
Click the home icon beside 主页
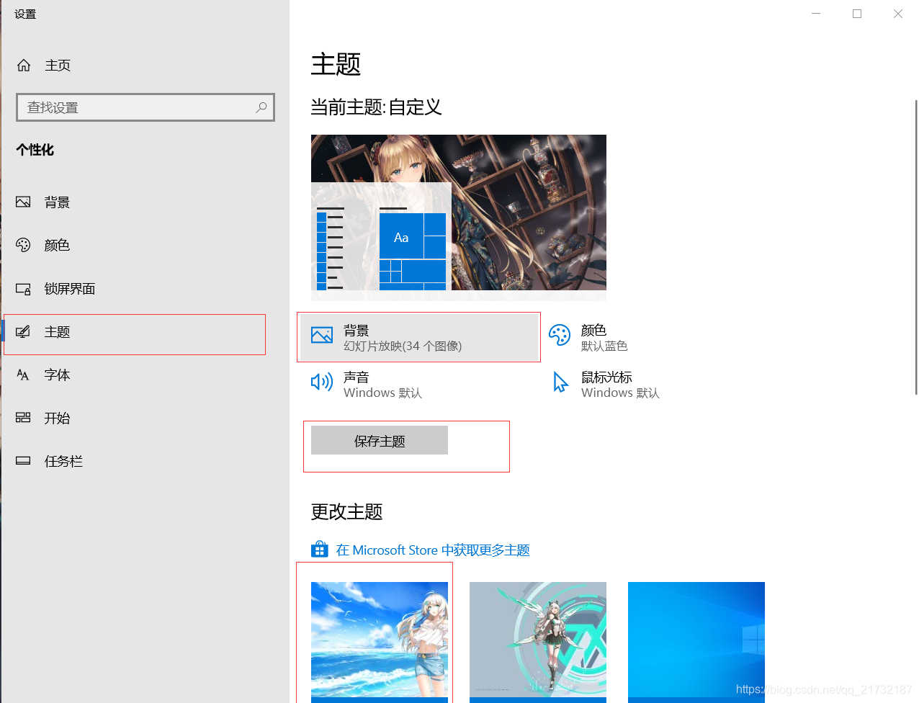[24, 66]
